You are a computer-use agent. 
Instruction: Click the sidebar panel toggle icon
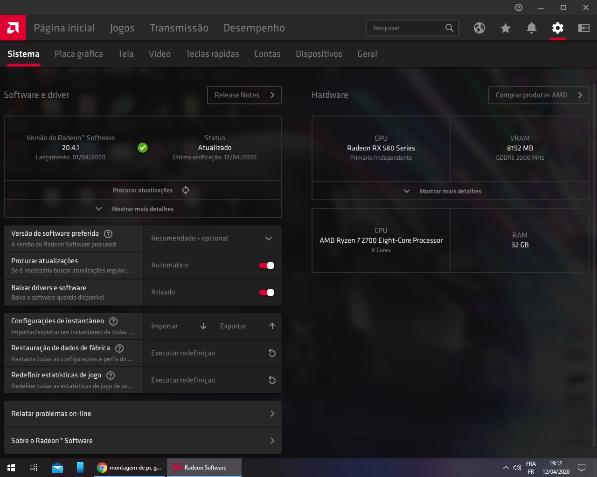click(x=583, y=28)
